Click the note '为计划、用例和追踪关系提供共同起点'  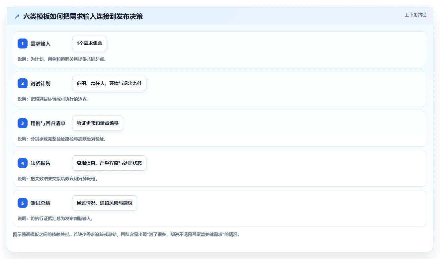tap(68, 59)
